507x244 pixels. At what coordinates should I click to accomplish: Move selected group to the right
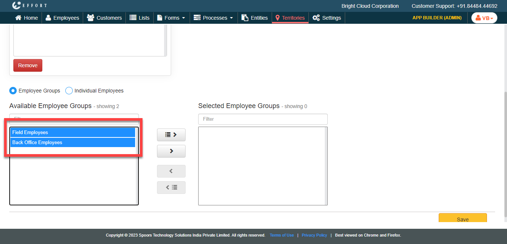(x=171, y=151)
